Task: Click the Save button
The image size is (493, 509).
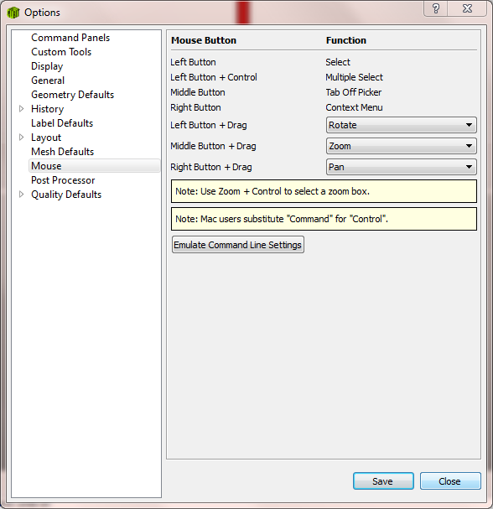Action: 383,481
